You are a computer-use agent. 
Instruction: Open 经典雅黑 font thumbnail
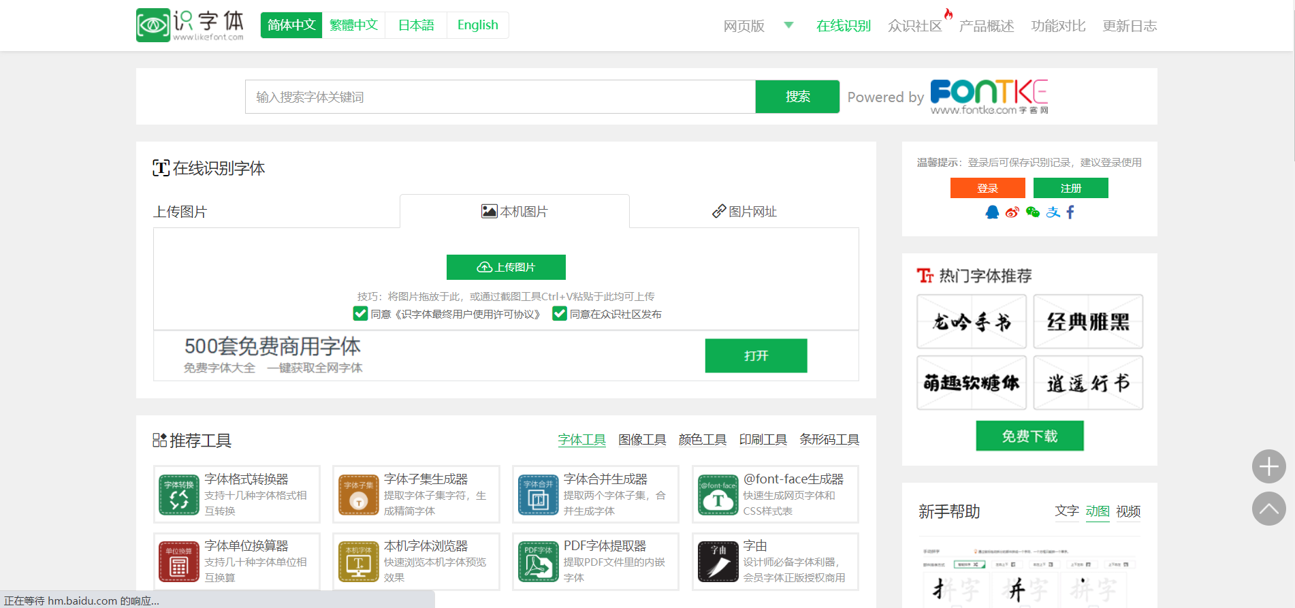click(x=1088, y=321)
